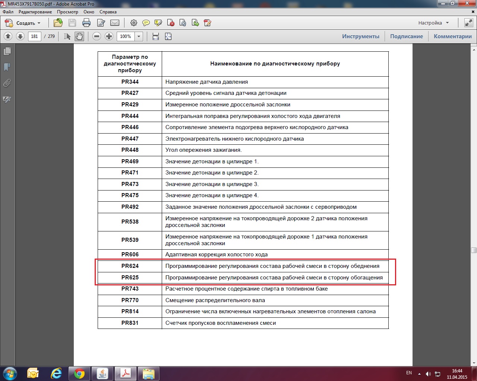Open the Windows Start button
This screenshot has height=381, width=477.
(10, 373)
